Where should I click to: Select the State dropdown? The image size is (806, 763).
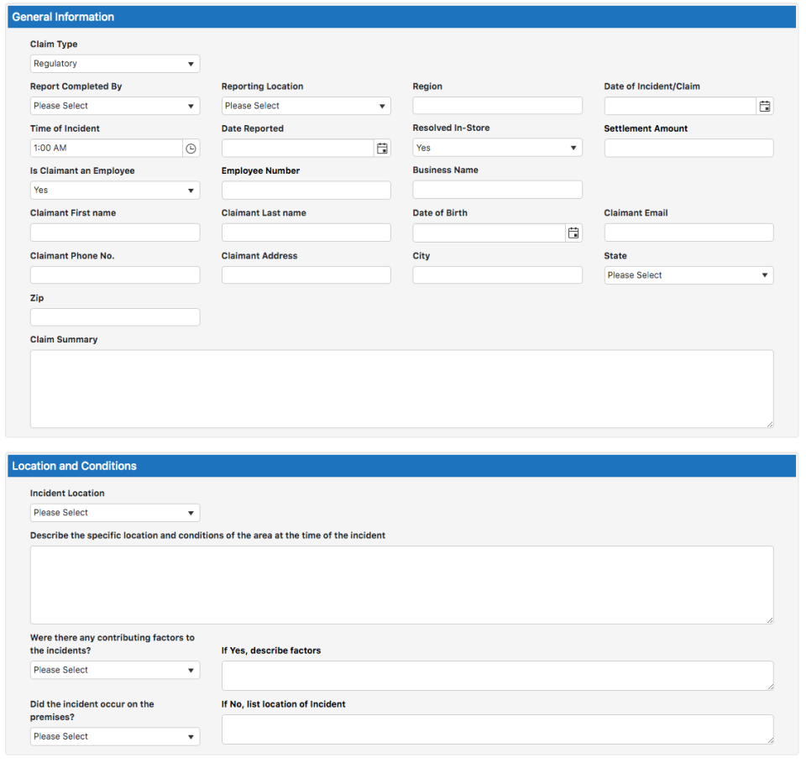point(688,275)
